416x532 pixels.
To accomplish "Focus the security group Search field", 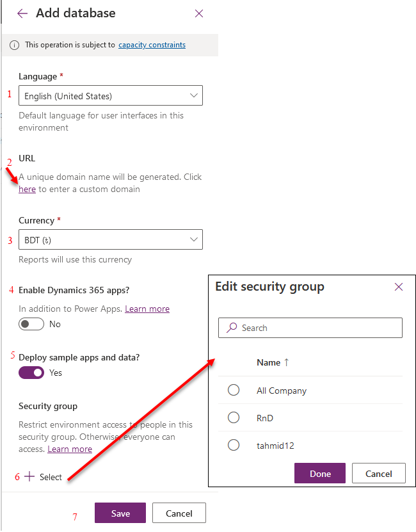I will (310, 328).
